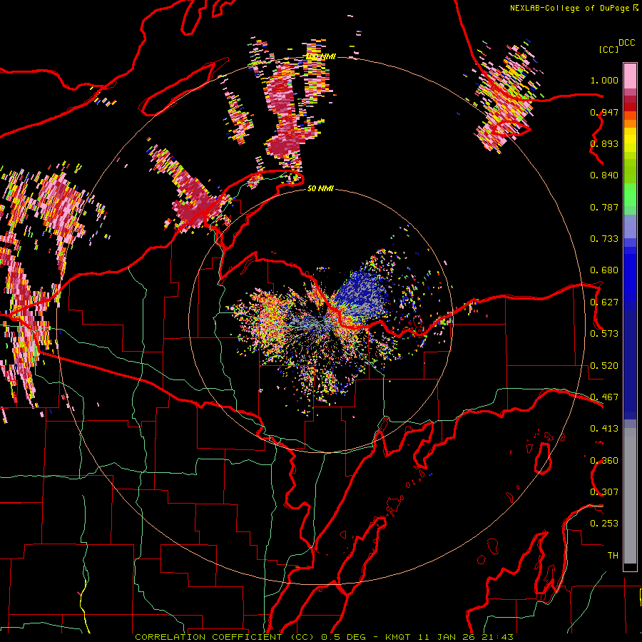Click the 0.467 color scale value
The image size is (642, 642).
pyautogui.click(x=604, y=397)
